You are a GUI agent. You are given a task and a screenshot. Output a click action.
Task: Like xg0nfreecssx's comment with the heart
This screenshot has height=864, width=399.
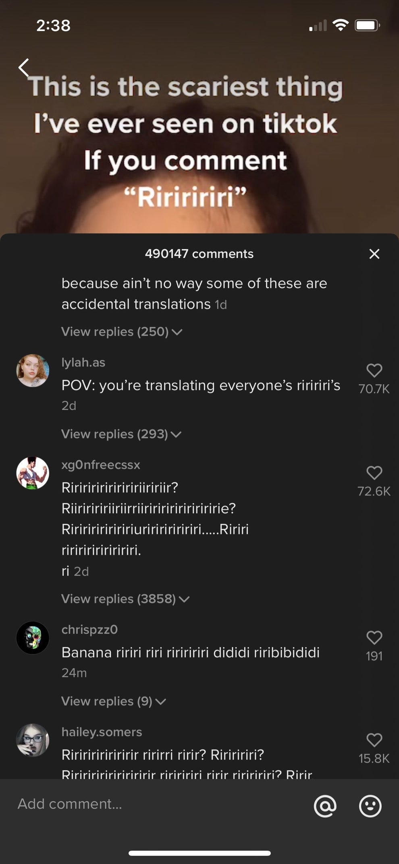pos(374,473)
